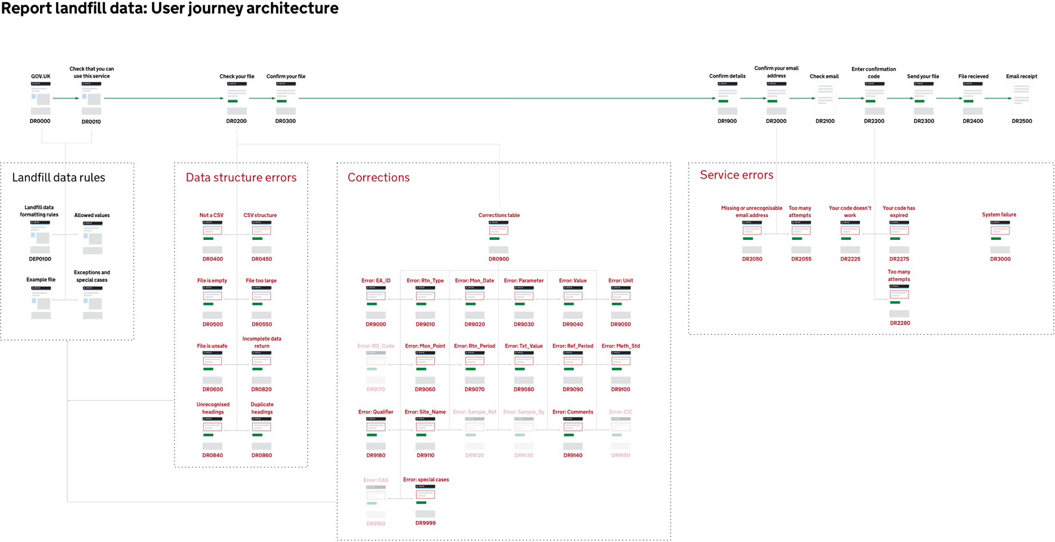Select the System failure DR3000 thumbnail
The width and height of the screenshot is (1055, 542).
click(x=1000, y=237)
